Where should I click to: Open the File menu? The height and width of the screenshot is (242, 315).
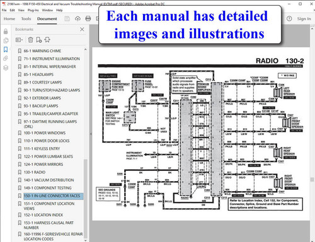(x=4, y=10)
